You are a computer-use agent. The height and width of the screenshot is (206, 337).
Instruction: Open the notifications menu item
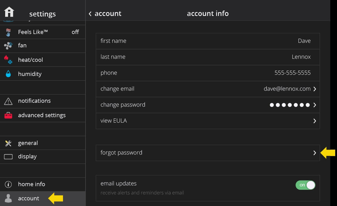tap(34, 101)
